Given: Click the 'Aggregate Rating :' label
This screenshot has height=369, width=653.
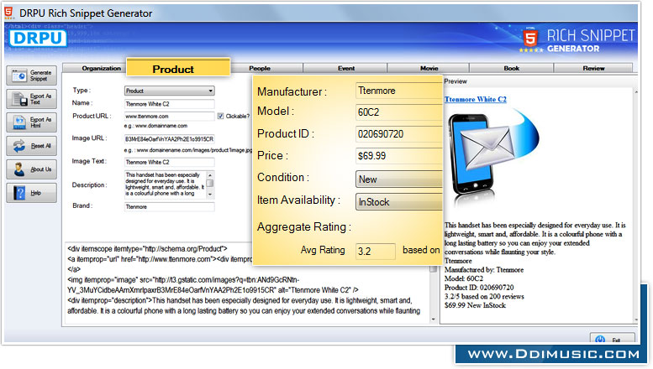Looking at the screenshot, I should click(x=304, y=227).
